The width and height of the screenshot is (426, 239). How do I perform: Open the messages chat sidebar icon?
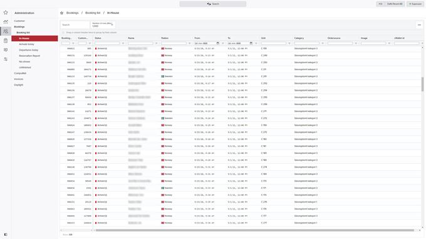pos(6,50)
